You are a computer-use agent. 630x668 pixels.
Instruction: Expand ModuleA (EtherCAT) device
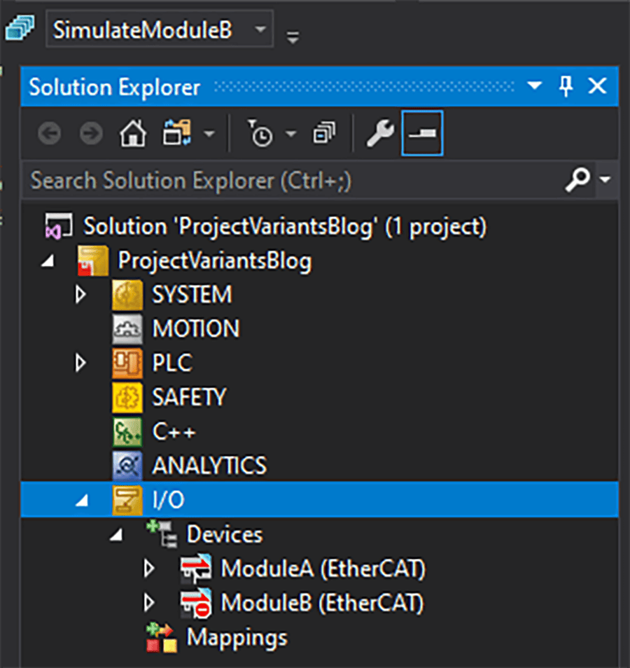[148, 569]
